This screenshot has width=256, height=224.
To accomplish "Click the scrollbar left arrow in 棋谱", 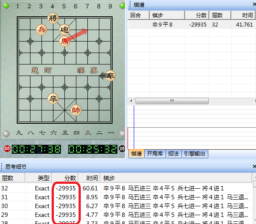I will (131, 101).
